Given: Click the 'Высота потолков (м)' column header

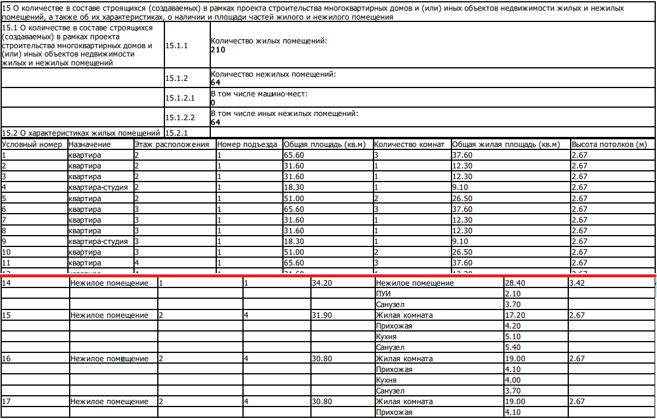Looking at the screenshot, I should (x=609, y=145).
